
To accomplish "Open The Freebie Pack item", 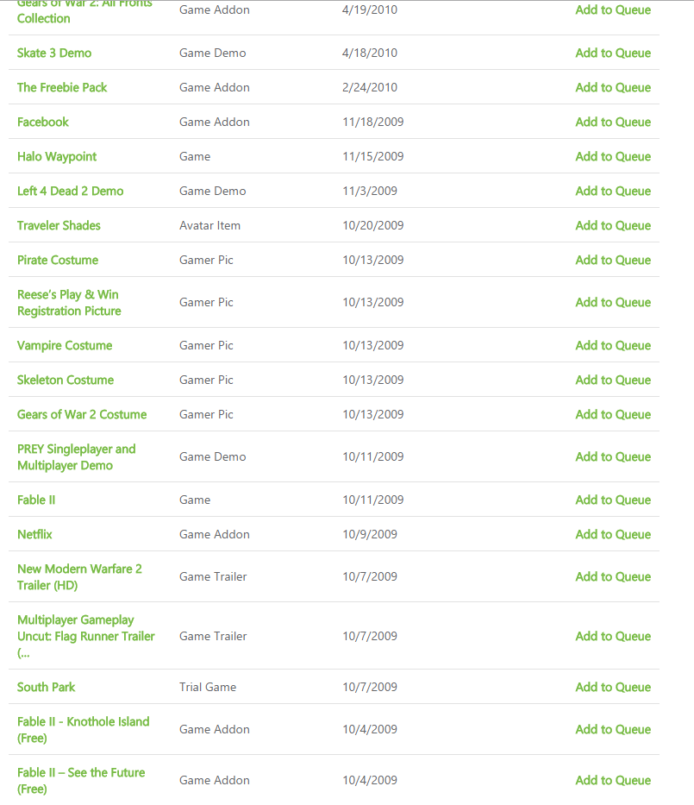I will point(62,87).
